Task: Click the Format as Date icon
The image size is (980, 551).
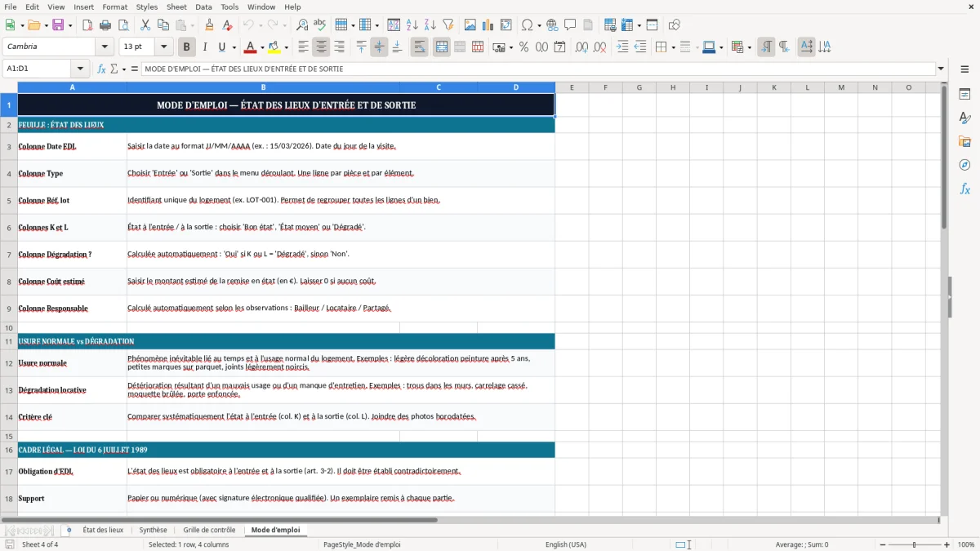Action: [559, 47]
